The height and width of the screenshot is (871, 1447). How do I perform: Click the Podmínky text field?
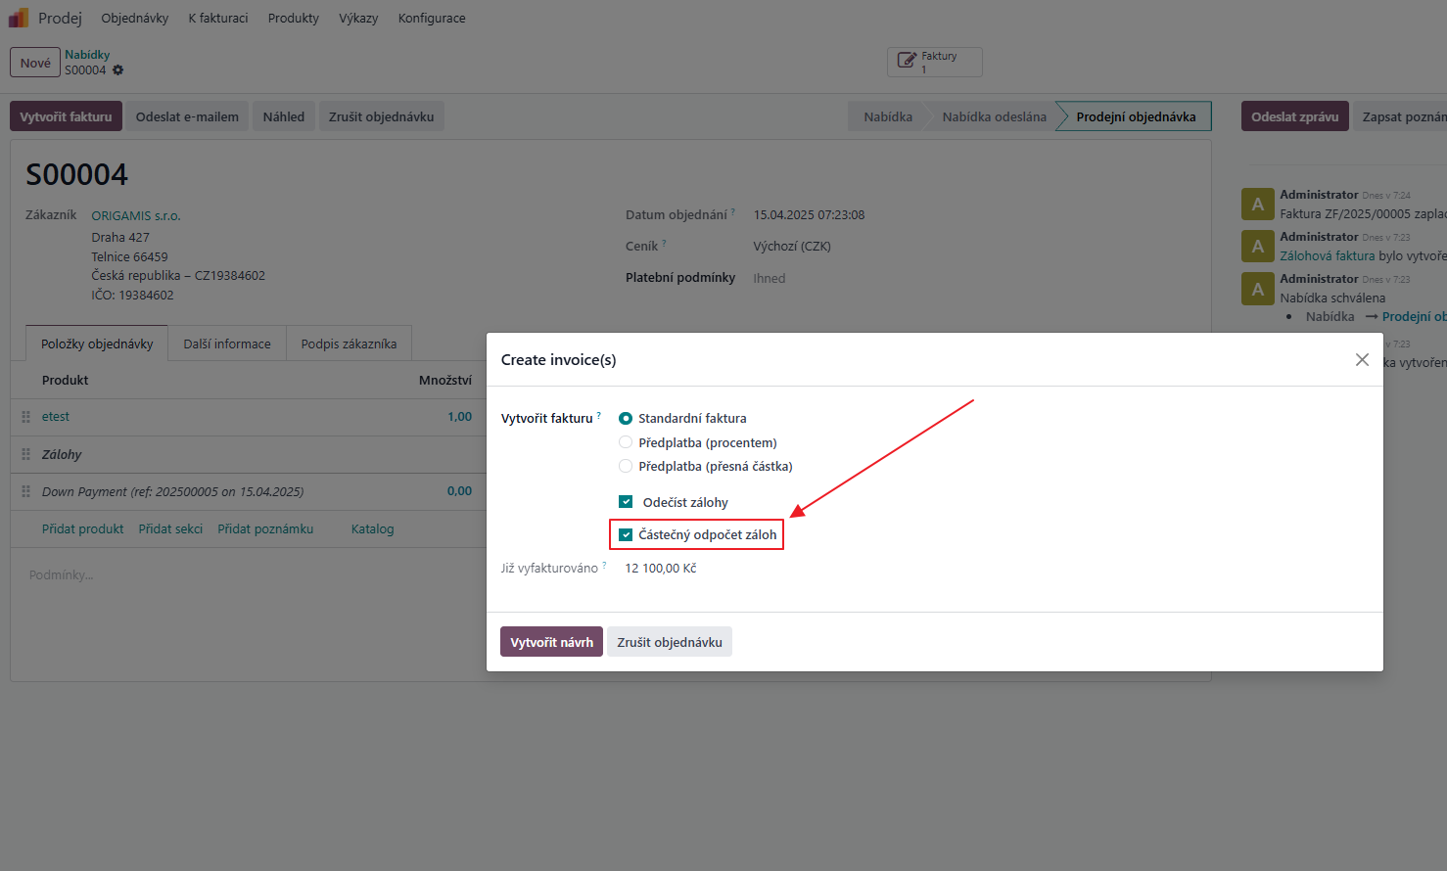tap(245, 575)
